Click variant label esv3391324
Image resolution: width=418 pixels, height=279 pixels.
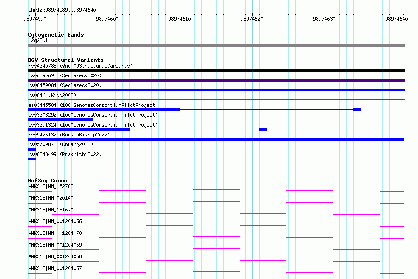click(93, 125)
